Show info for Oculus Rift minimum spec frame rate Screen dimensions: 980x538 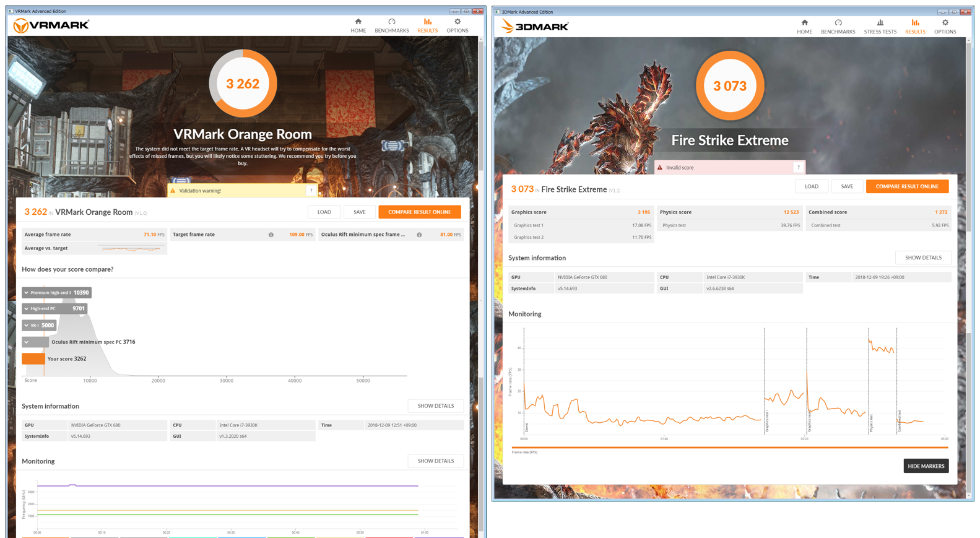click(x=419, y=235)
